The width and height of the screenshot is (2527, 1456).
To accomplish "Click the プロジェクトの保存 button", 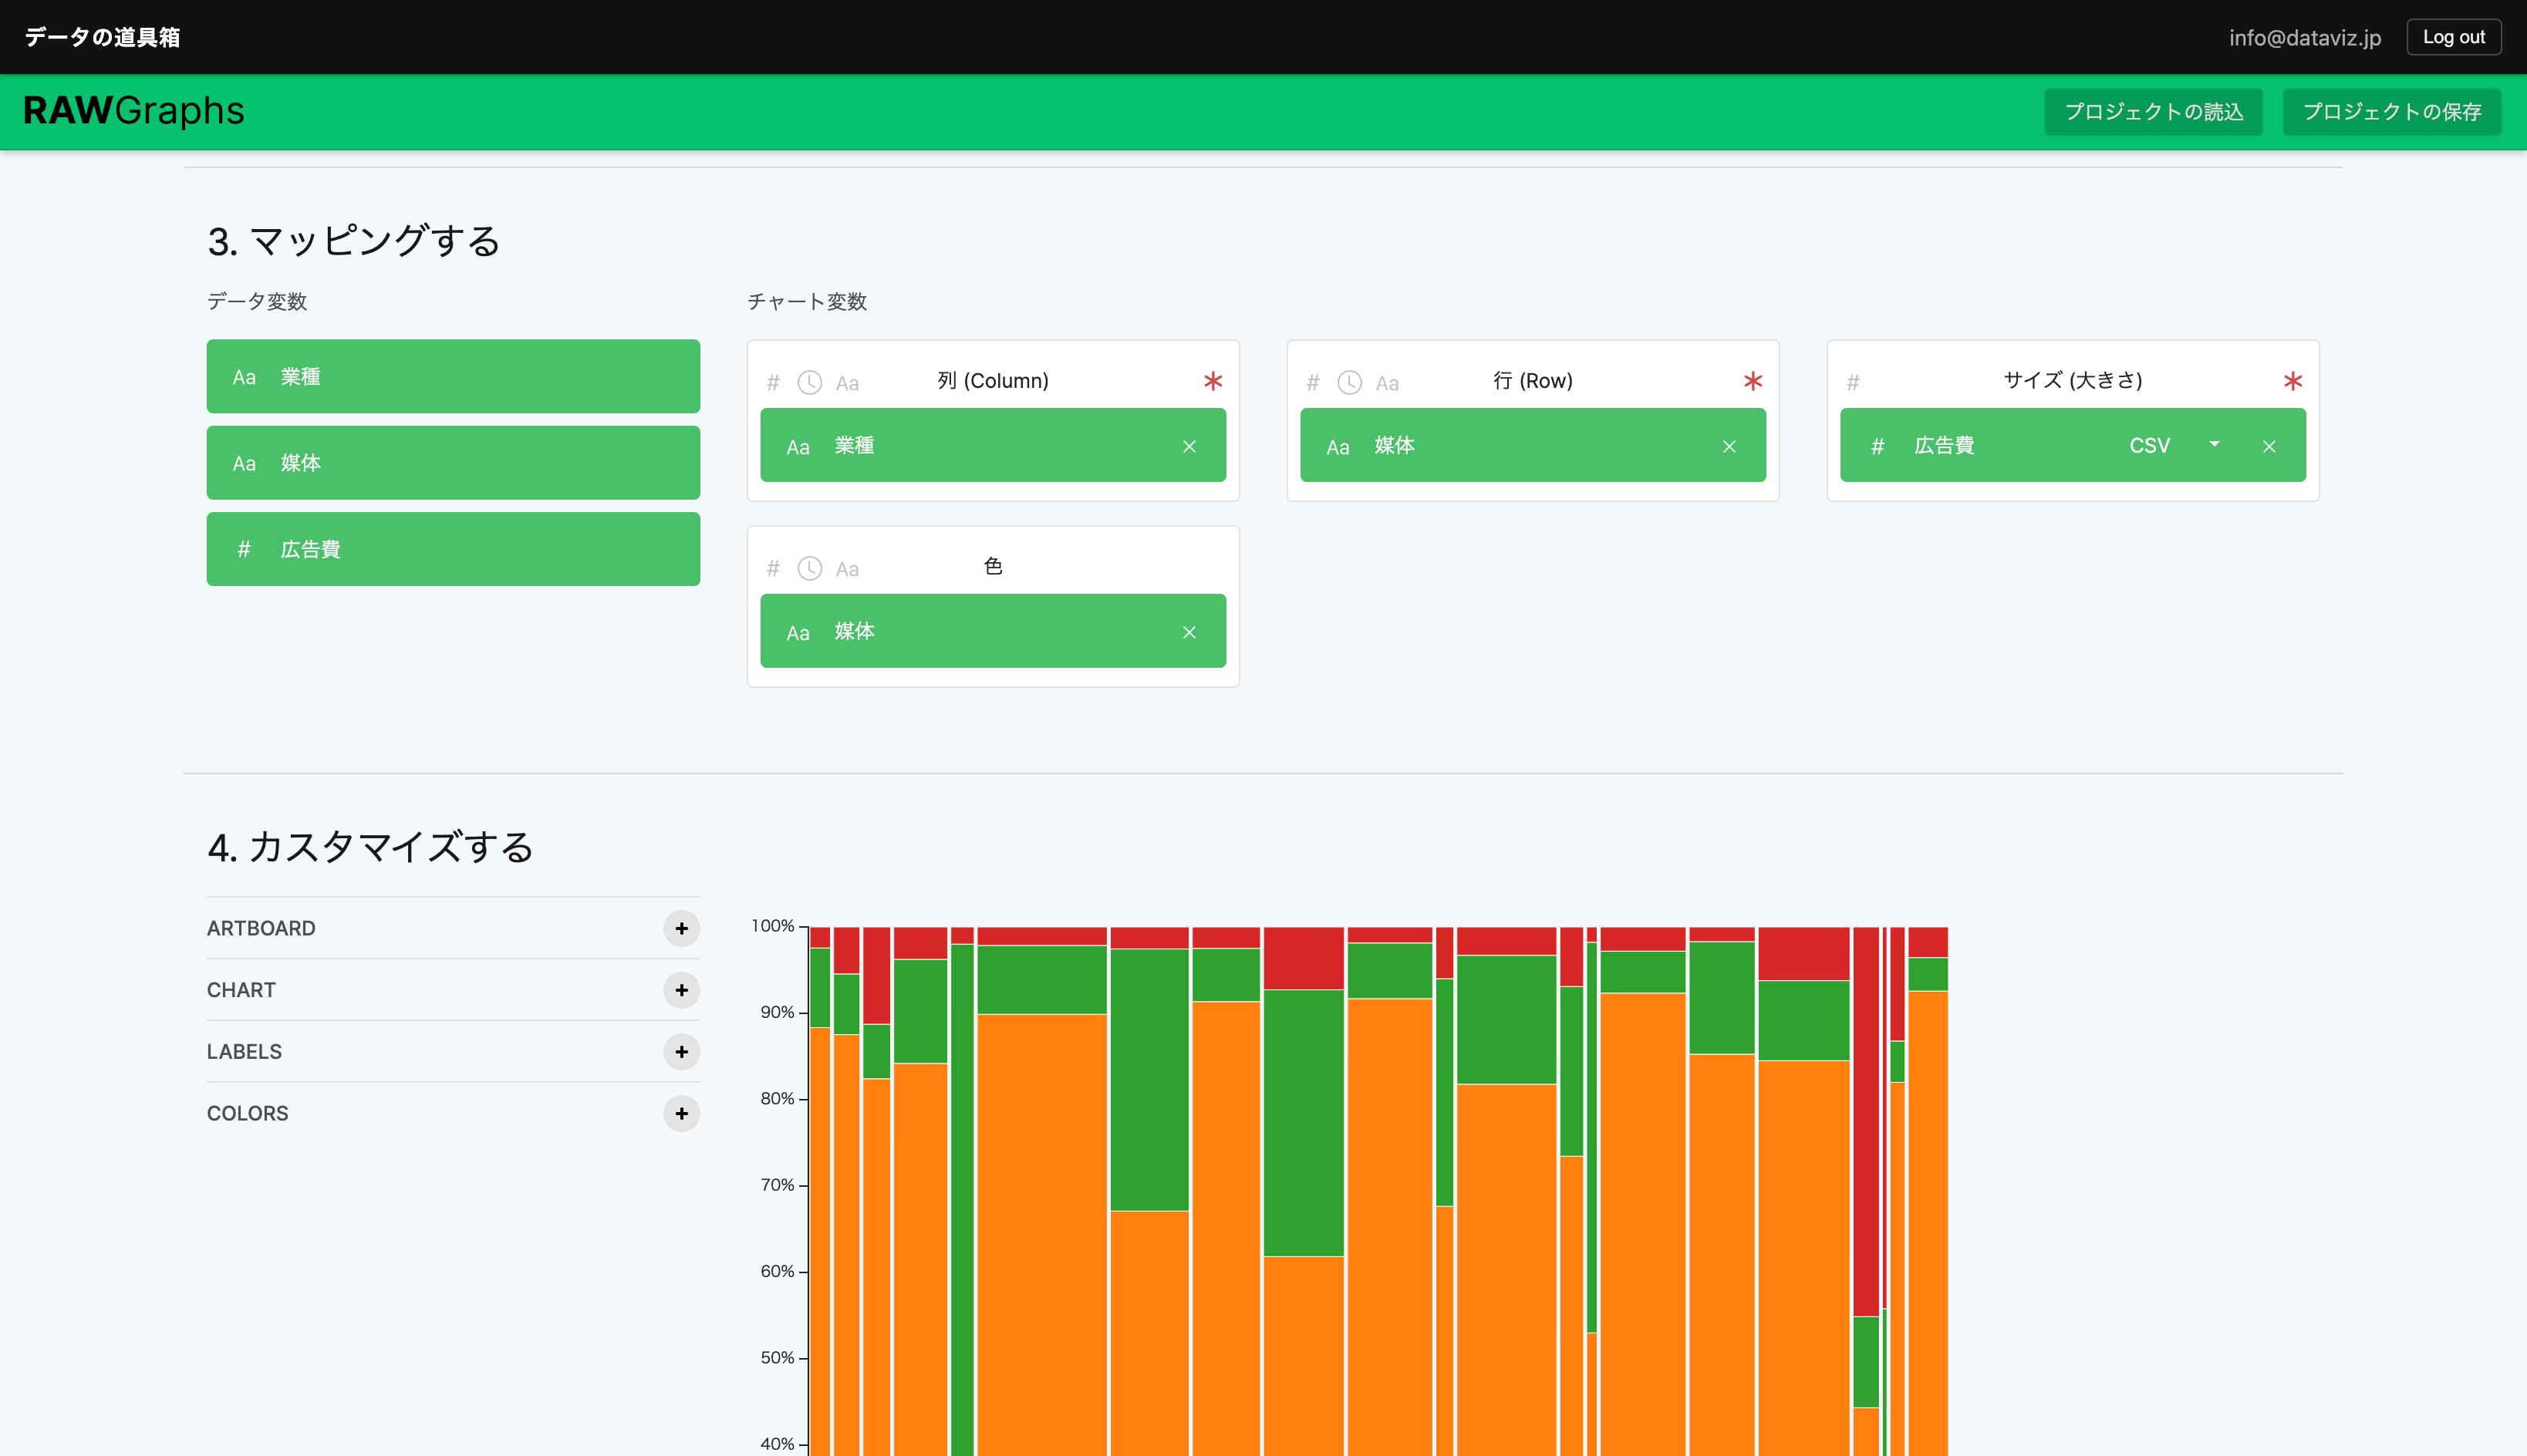I will pos(2391,111).
